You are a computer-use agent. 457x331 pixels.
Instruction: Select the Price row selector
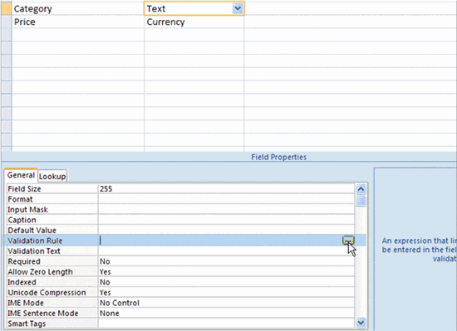pos(6,22)
